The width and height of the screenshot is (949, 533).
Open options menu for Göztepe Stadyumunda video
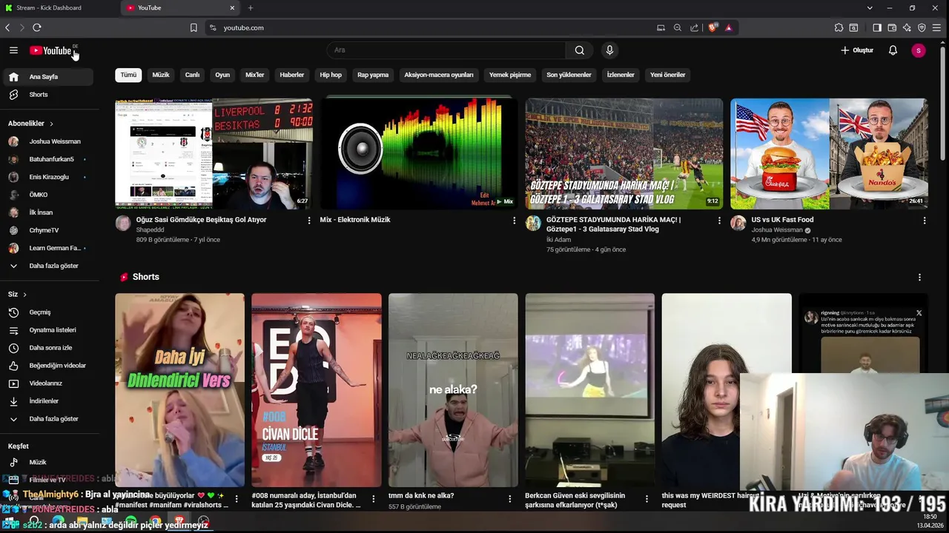719,221
